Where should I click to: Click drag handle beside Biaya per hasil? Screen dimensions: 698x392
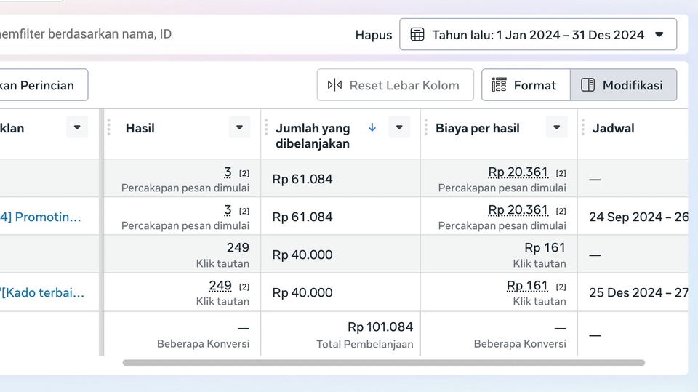pyautogui.click(x=426, y=127)
